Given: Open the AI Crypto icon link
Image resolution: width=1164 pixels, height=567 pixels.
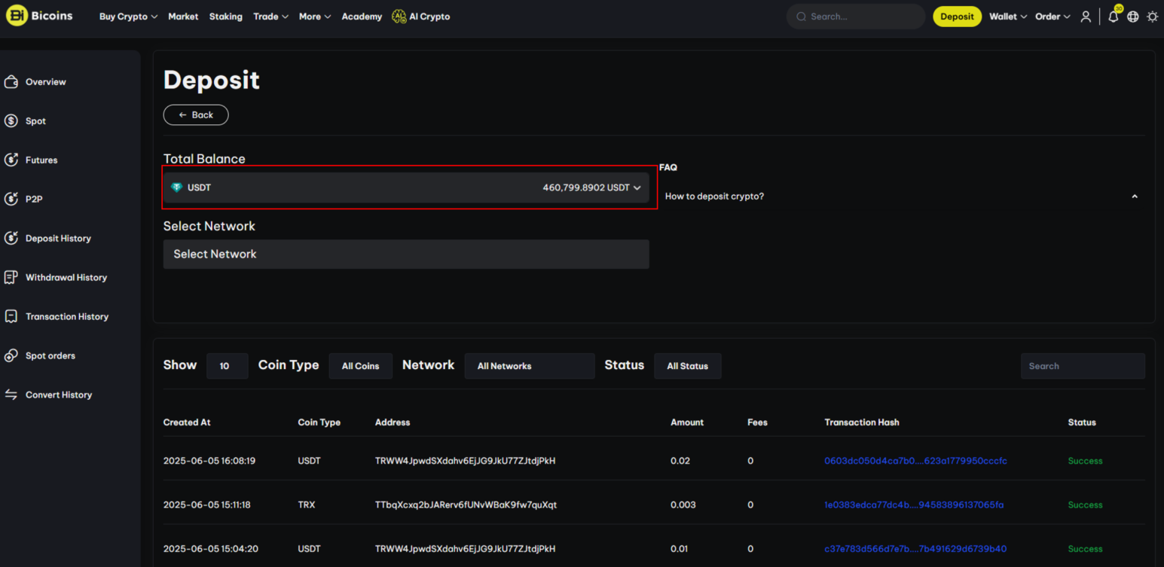Looking at the screenshot, I should (x=399, y=17).
